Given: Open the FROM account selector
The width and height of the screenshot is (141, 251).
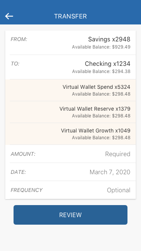Looking at the screenshot, I should coord(71,43).
